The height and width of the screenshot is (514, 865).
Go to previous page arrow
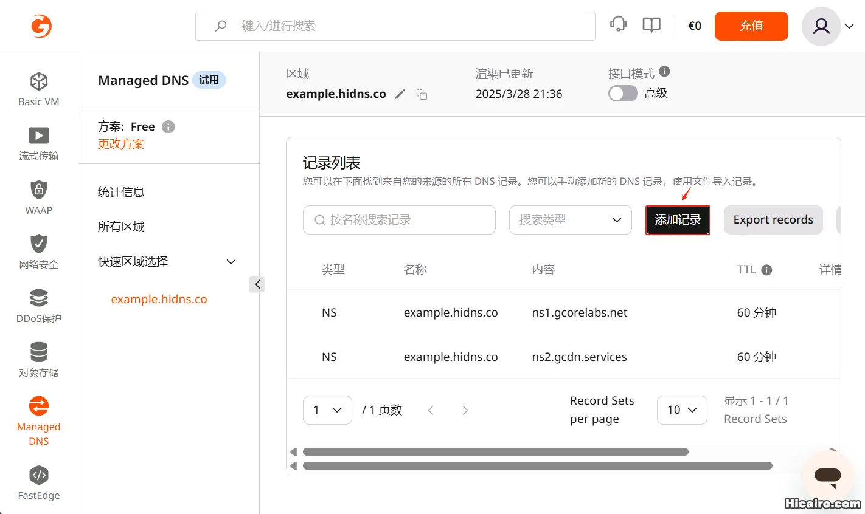(x=431, y=410)
